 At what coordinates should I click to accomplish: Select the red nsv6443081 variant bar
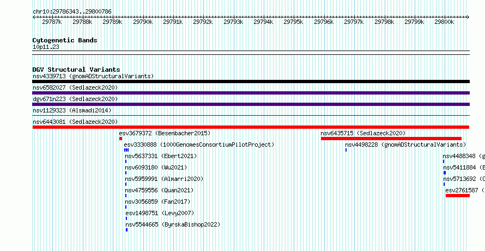251,127
